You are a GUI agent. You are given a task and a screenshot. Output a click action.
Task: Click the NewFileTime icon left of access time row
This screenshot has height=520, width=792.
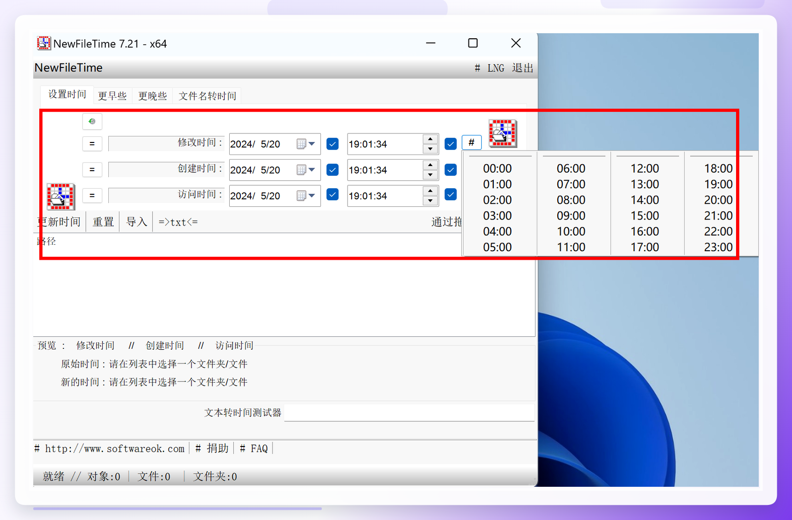[x=60, y=196]
